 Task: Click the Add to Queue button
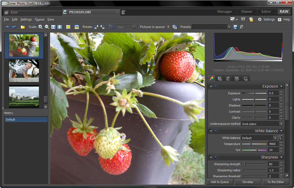click(219, 182)
